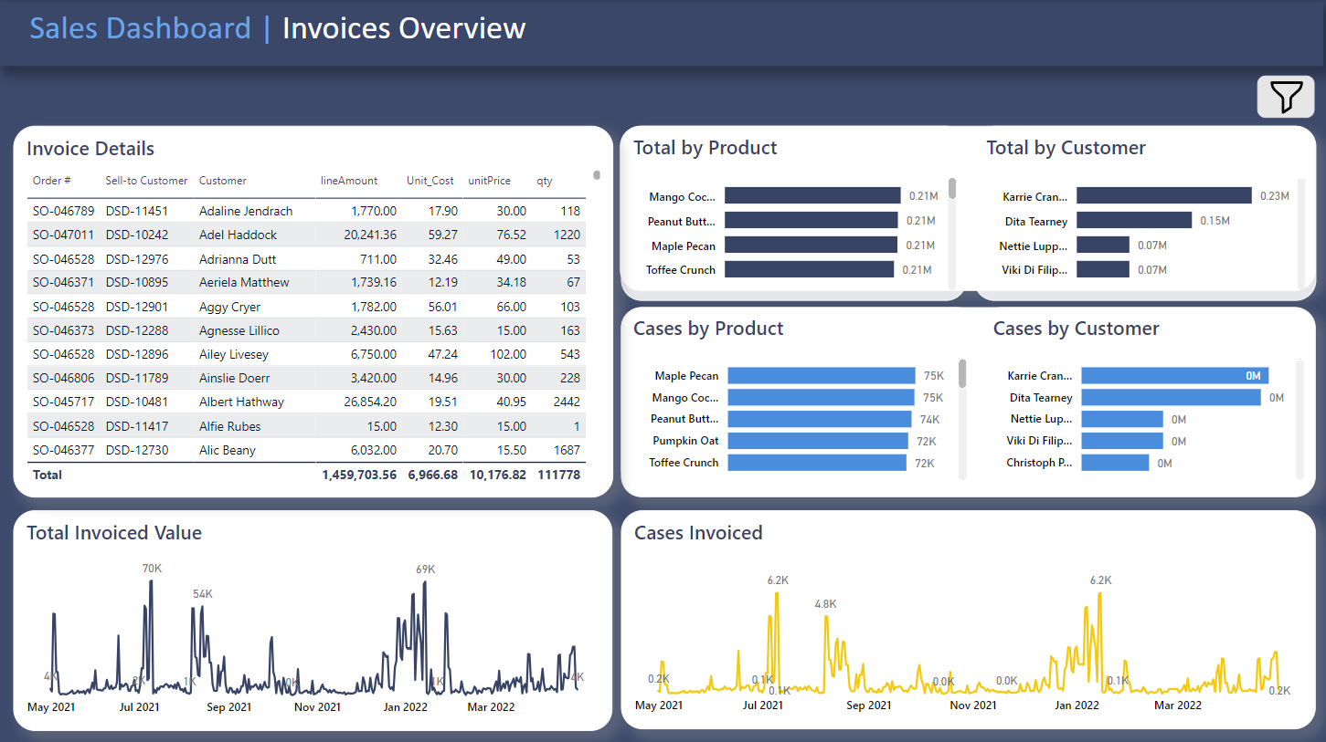Click customer name Ailey Livesey
This screenshot has height=742, width=1326.
tap(234, 354)
